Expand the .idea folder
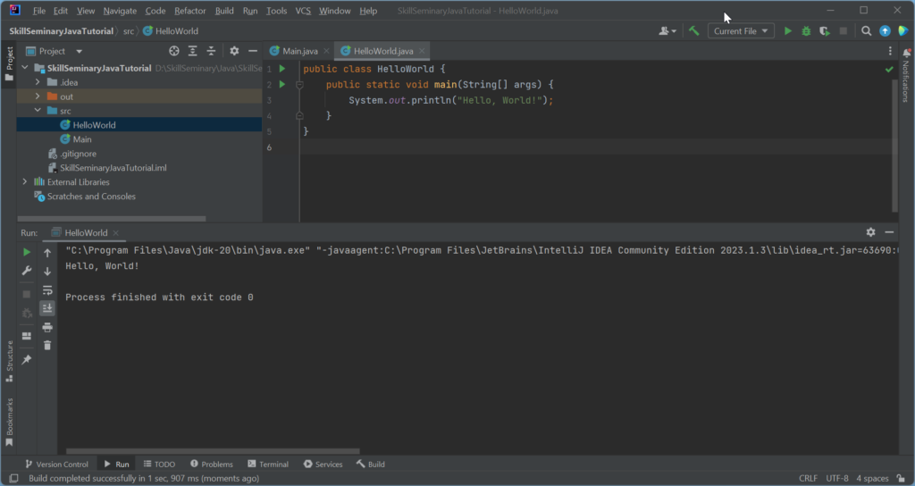 pos(38,82)
